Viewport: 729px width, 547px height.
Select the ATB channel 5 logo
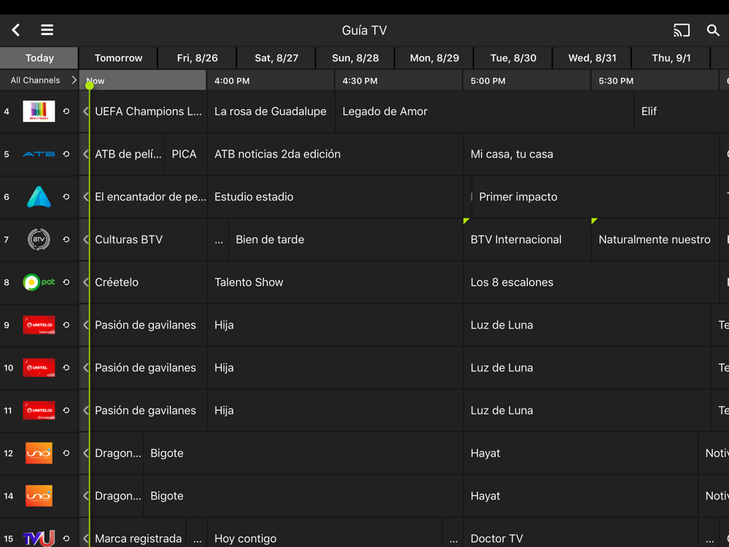(x=39, y=154)
